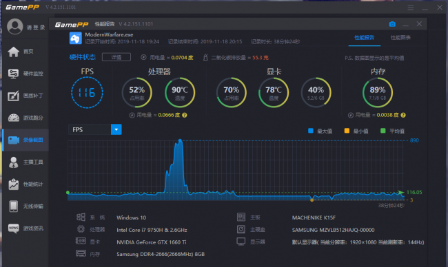Screen dimensions: 448x267
Task: Click help icon beside 0.0038 度
Action: (x=403, y=115)
